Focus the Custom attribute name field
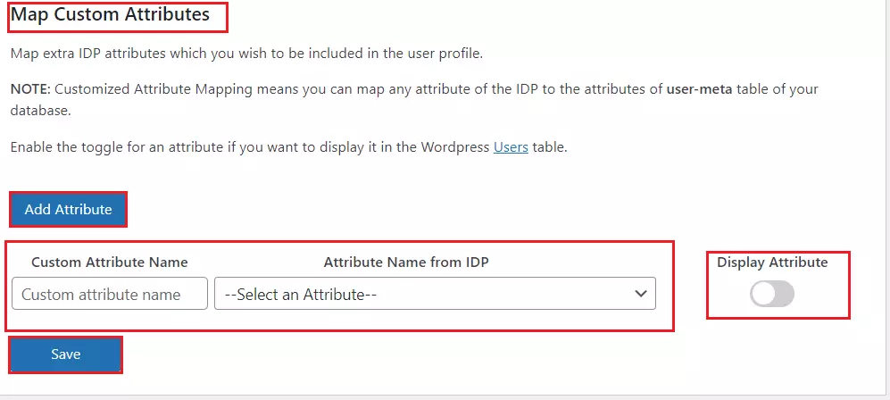Screen dimensions: 890x400 [x=110, y=294]
